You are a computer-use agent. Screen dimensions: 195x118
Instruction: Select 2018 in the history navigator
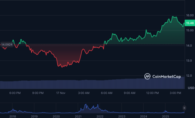point(12,116)
